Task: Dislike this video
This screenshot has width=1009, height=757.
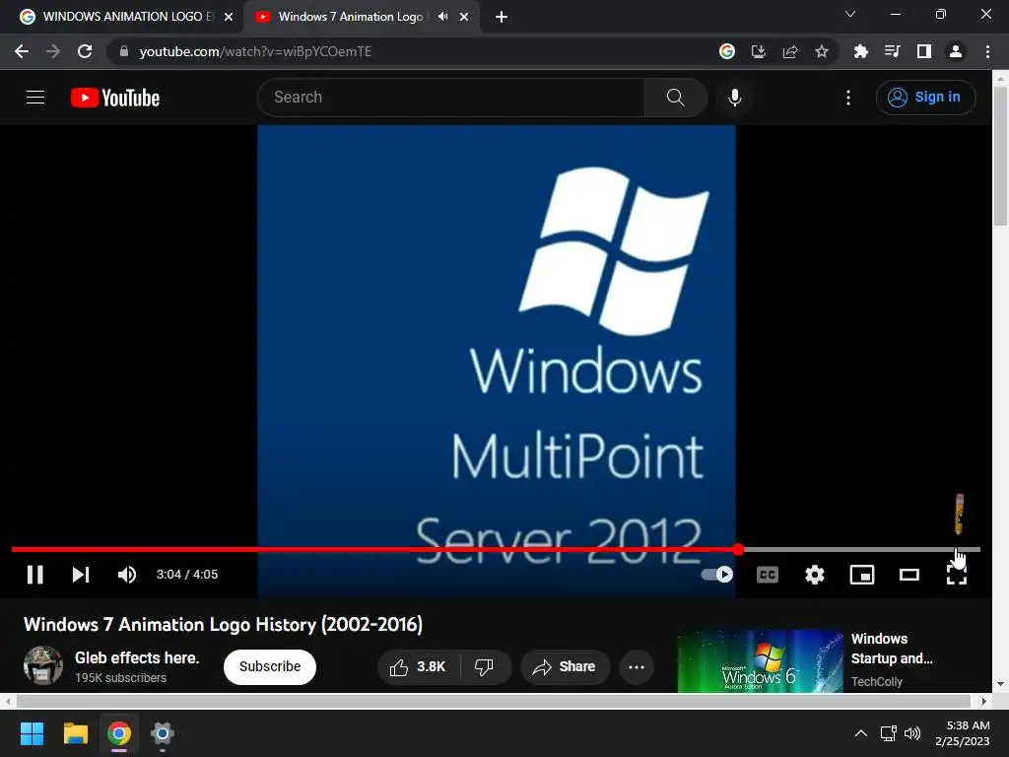Action: pyautogui.click(x=485, y=667)
